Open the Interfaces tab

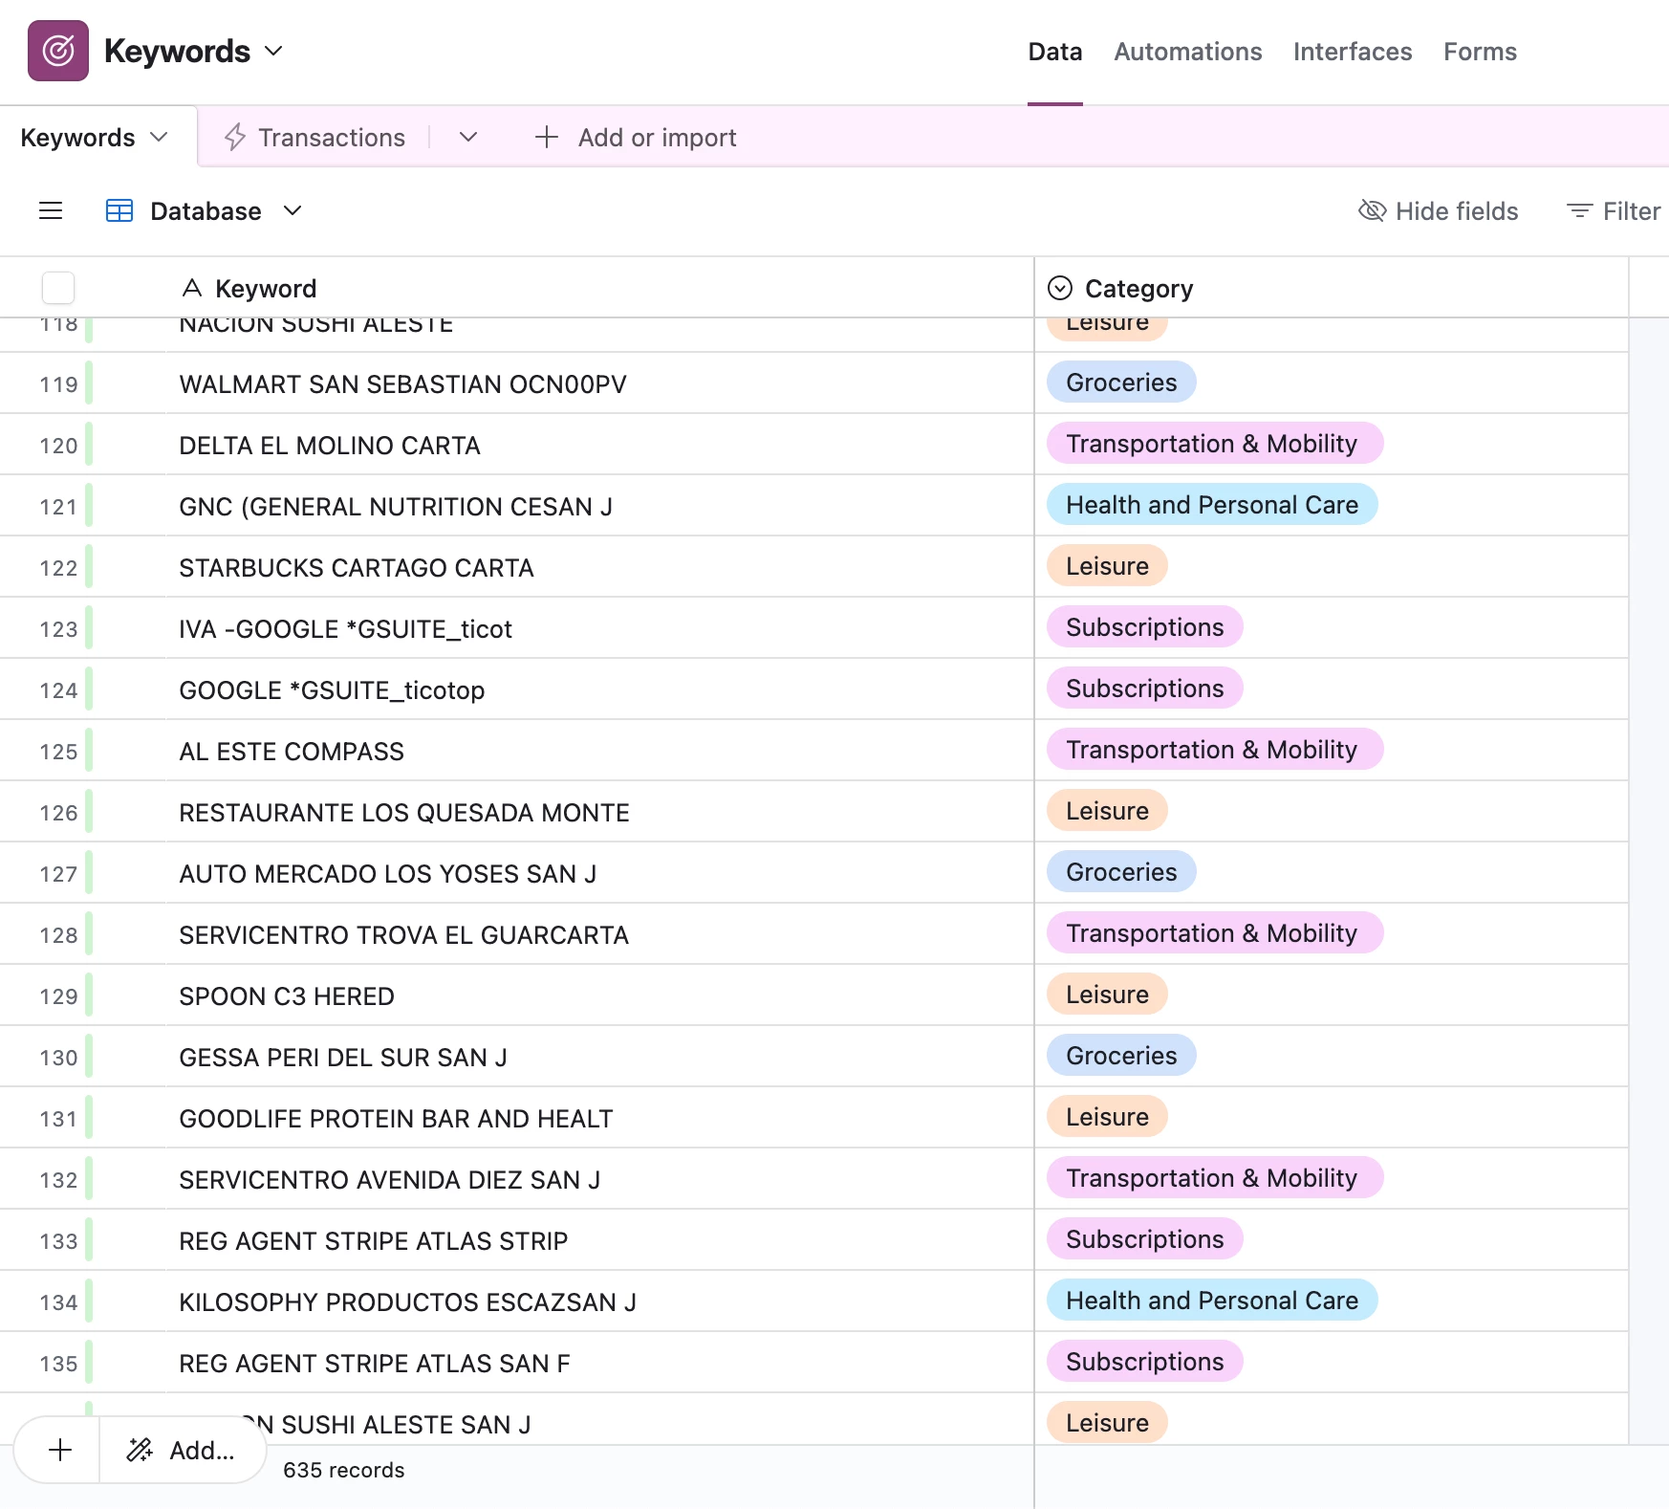click(1353, 52)
